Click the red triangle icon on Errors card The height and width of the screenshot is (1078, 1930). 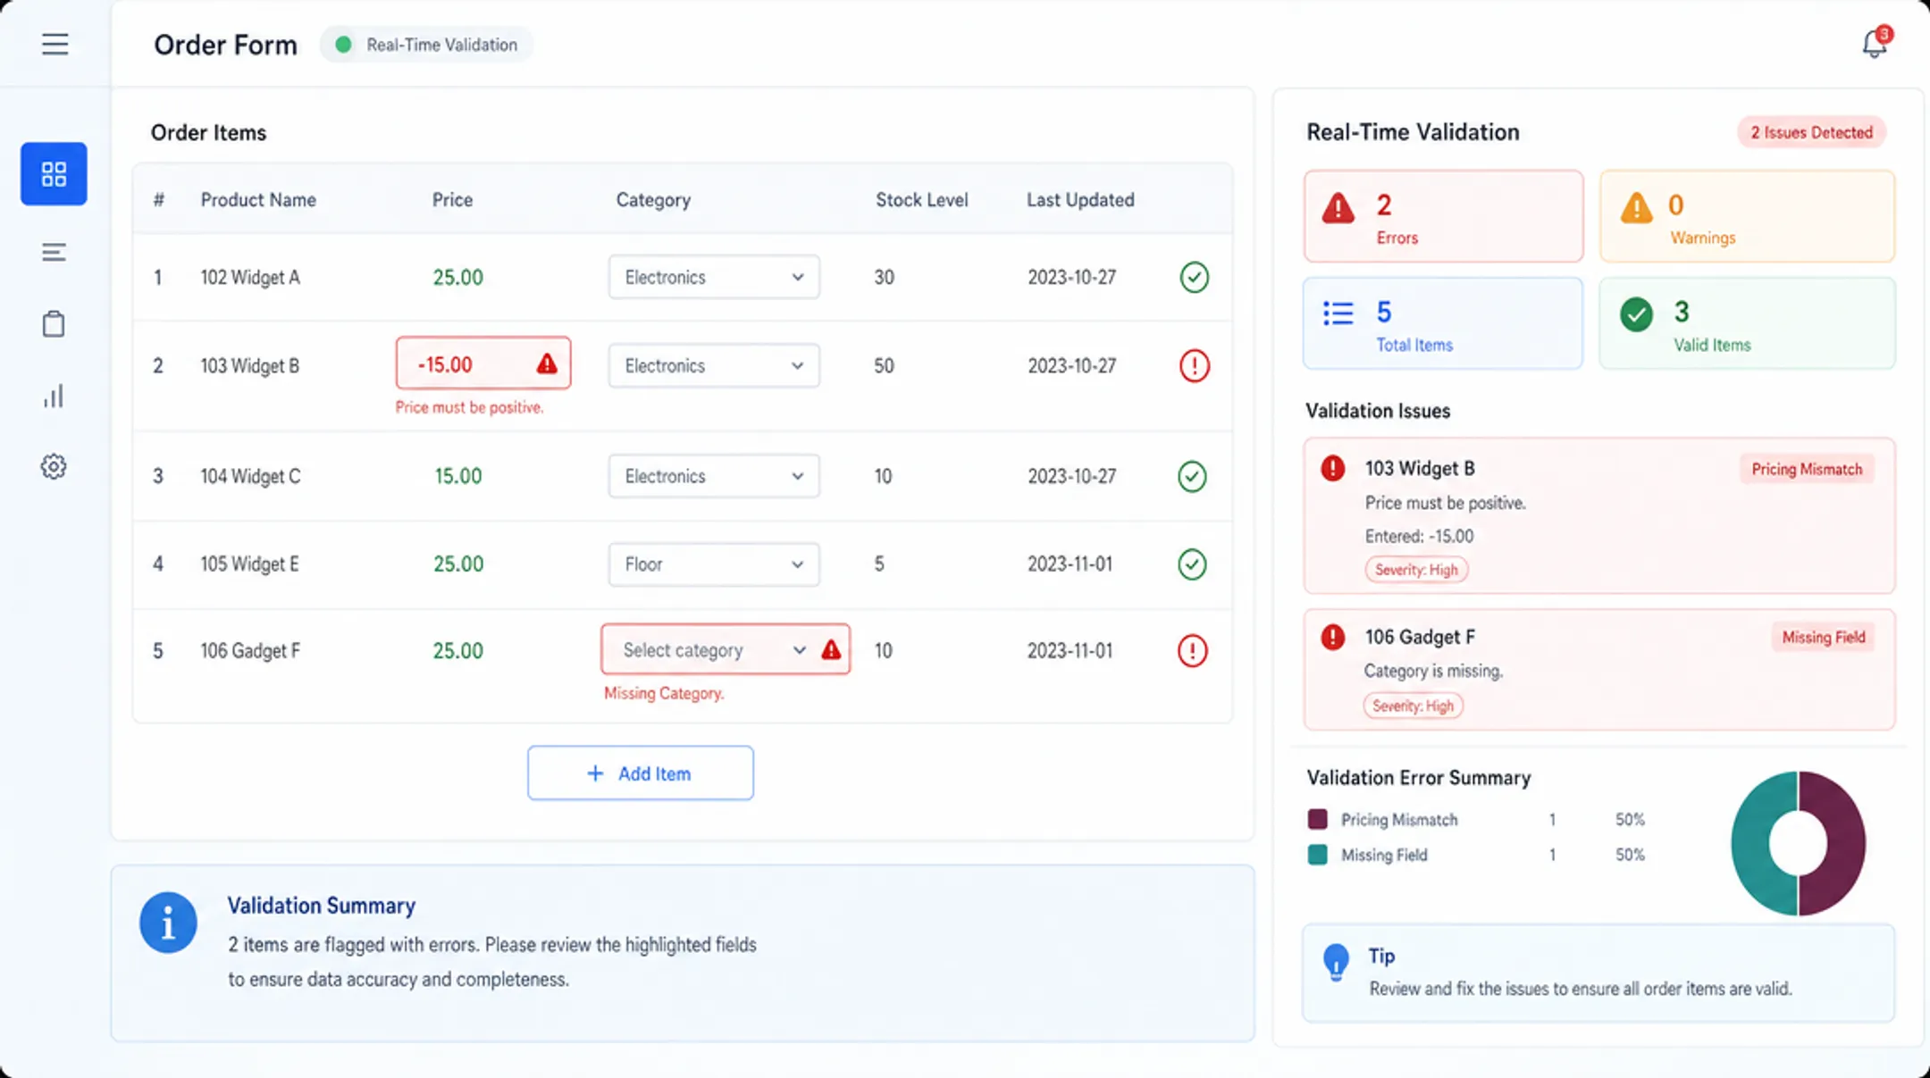1338,208
